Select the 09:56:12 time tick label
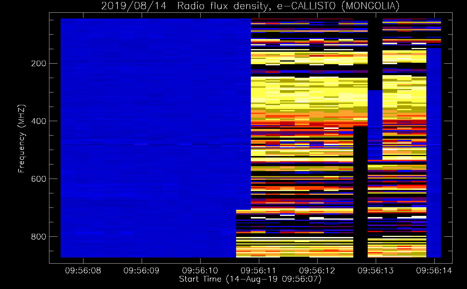The height and width of the screenshot is (289, 467). [317, 271]
